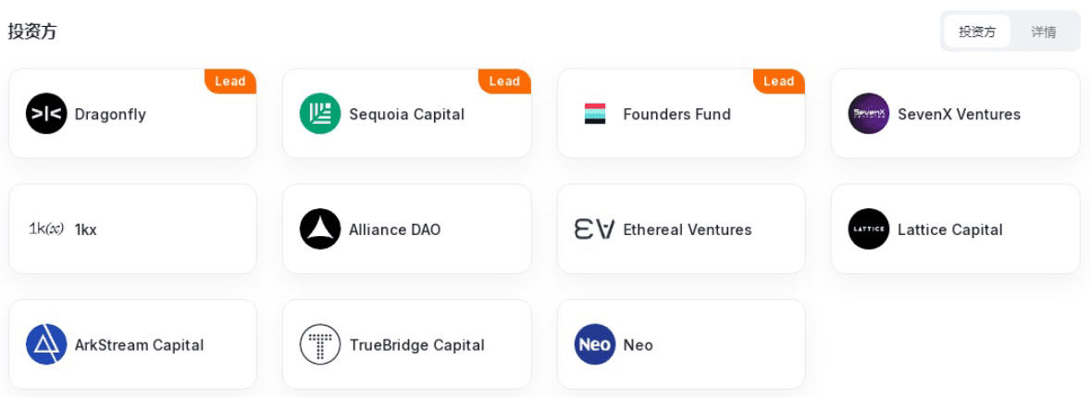Click the purple SevenX Ventures logo
The image size is (1091, 397).
tap(868, 113)
